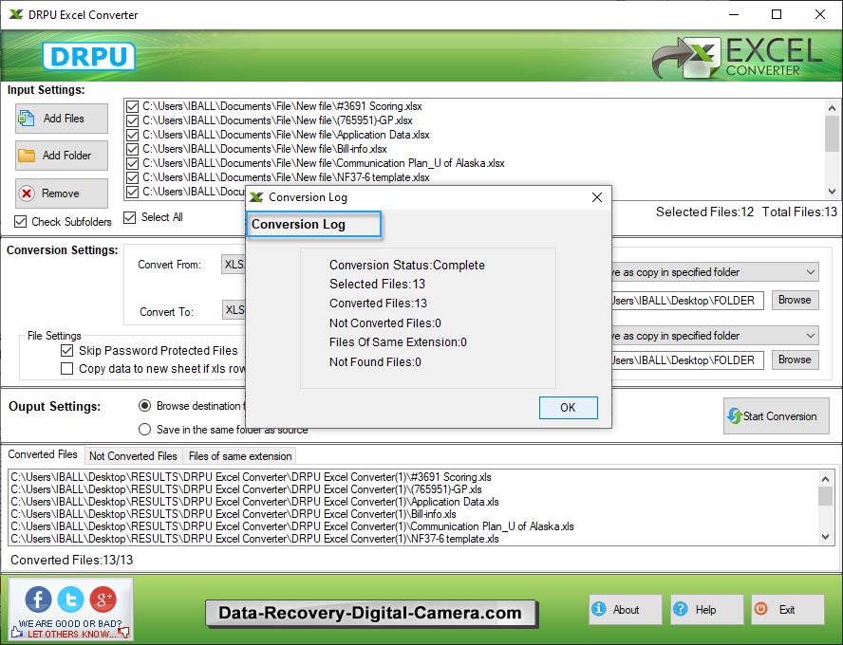Click Data-Recovery-Digital-Camera.com link banner
The height and width of the screenshot is (645, 843).
tap(370, 613)
